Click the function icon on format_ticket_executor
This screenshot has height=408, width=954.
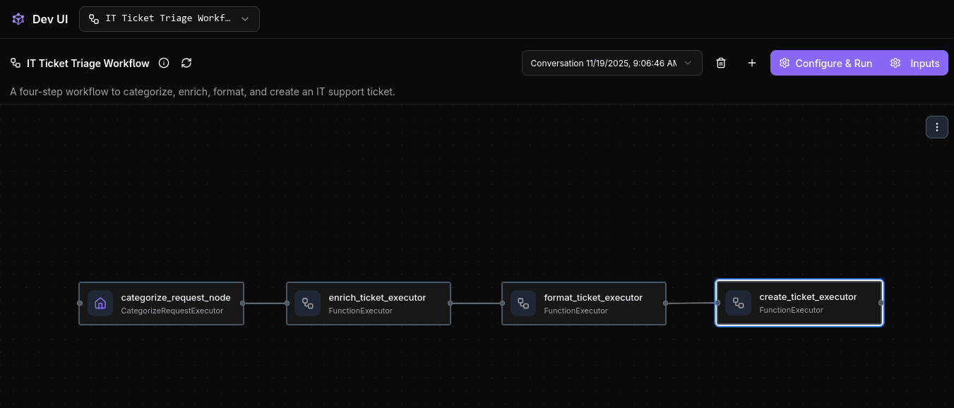[x=523, y=303]
